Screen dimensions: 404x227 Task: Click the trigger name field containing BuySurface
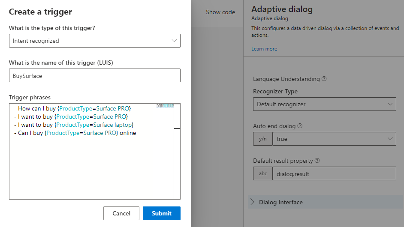point(94,75)
